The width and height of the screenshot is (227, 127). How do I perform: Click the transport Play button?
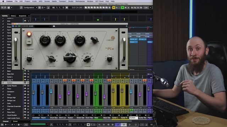pyautogui.click(x=130, y=125)
